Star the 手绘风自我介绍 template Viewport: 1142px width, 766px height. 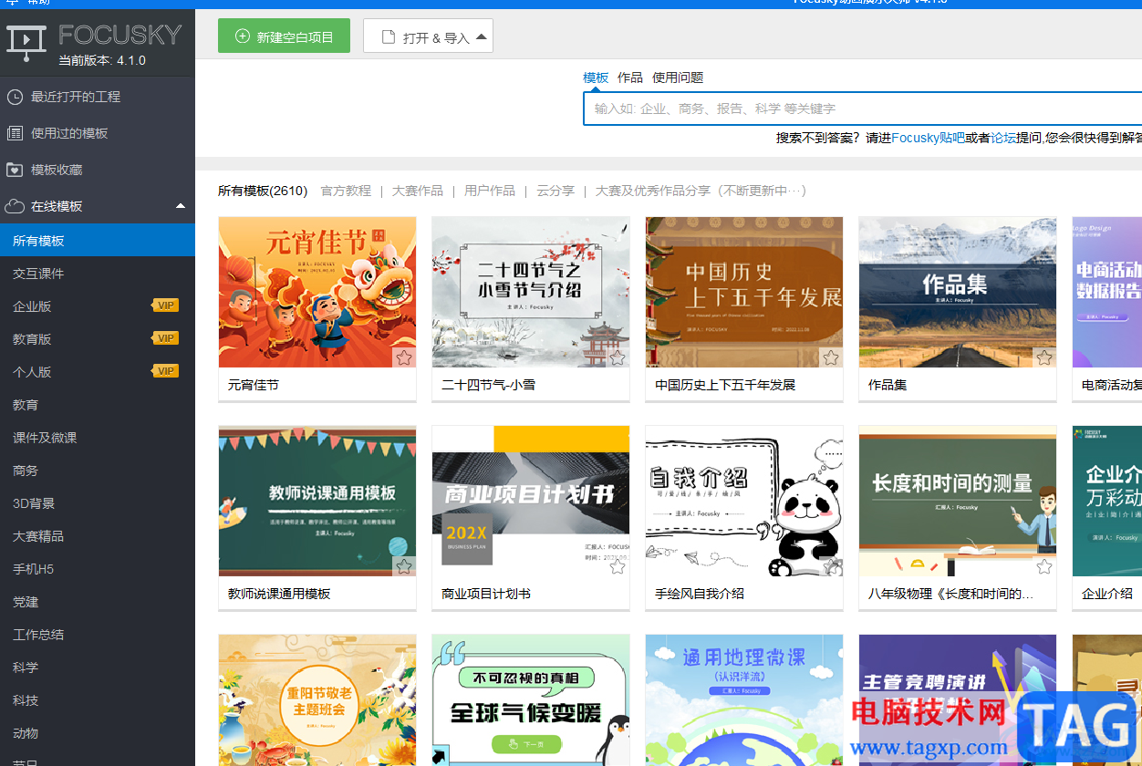coord(831,566)
